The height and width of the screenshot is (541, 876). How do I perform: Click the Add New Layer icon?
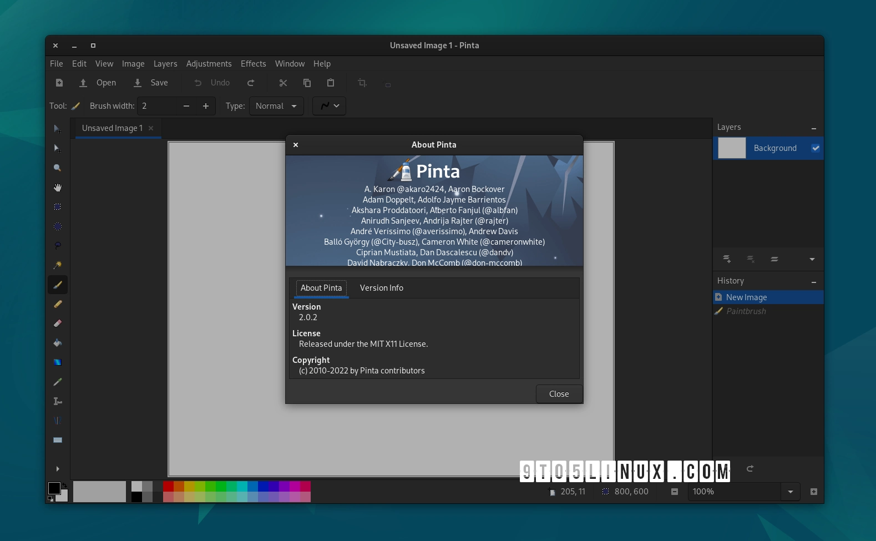coord(727,259)
